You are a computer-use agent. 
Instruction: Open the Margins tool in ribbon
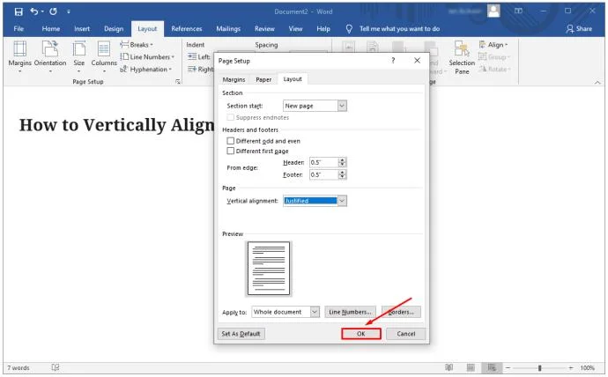[19, 56]
